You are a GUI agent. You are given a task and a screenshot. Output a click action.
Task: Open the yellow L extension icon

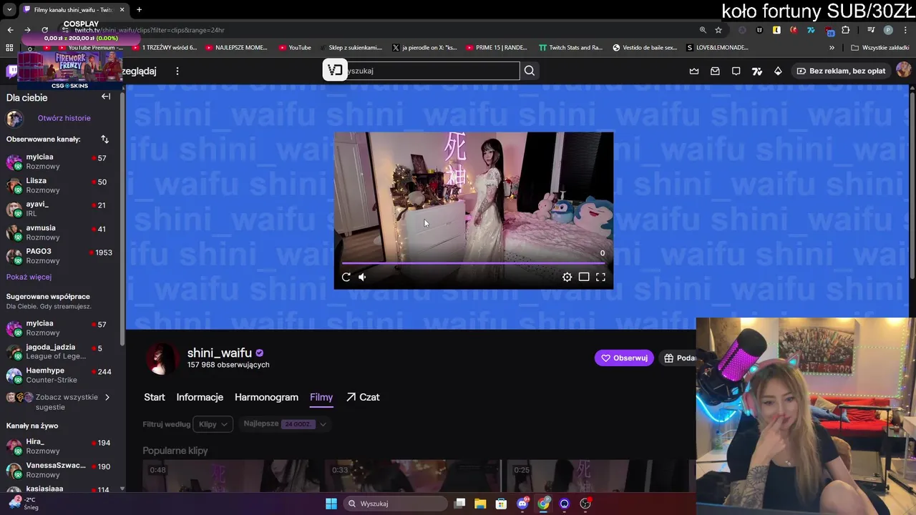pos(776,30)
